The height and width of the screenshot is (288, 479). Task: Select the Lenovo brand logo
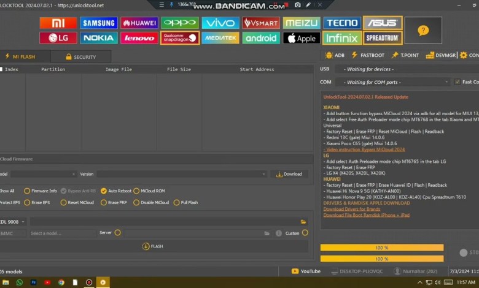coord(139,38)
